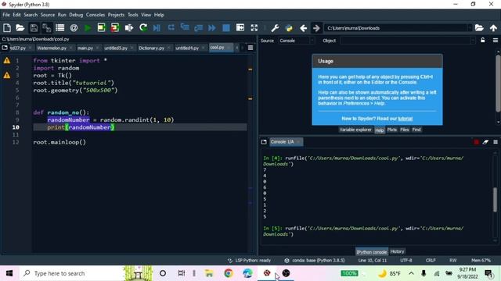Go forward with right arrow

pos(316,28)
